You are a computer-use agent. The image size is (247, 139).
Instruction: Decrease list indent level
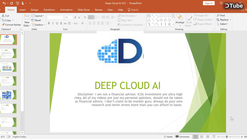pyautogui.click(x=103, y=17)
